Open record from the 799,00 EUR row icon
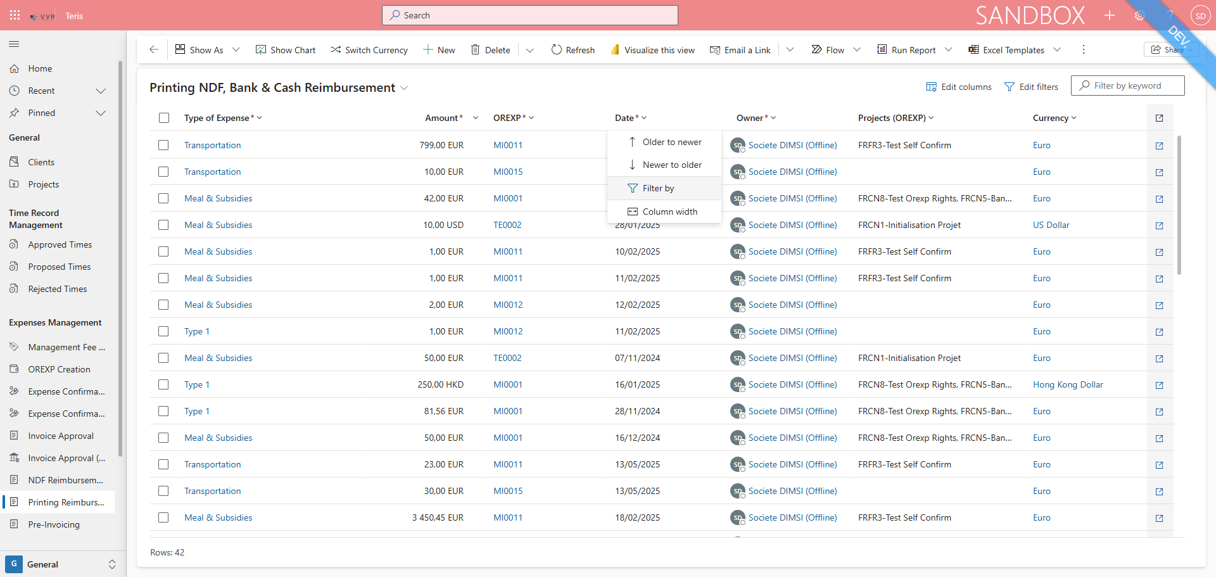1216x577 pixels. 1160,146
